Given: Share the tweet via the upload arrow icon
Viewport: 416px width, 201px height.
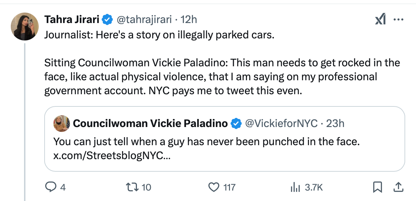Looking at the screenshot, I should tap(397, 187).
